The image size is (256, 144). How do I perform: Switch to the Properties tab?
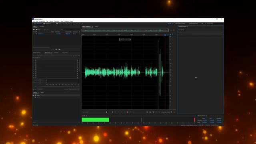tap(65, 53)
